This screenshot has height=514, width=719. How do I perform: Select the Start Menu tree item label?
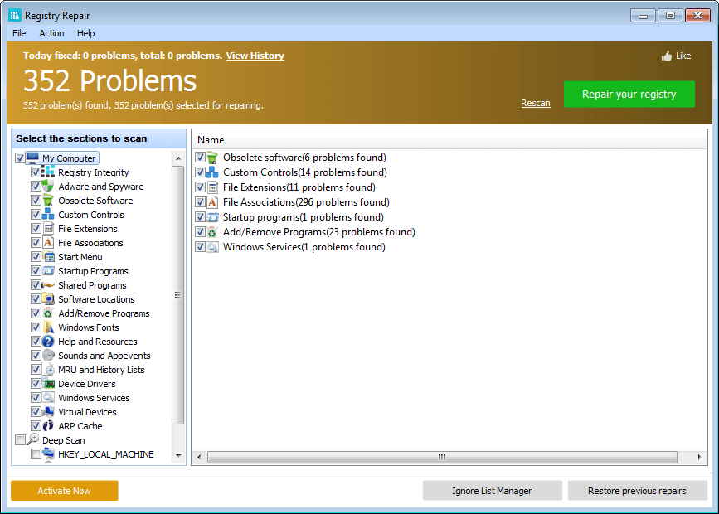[80, 257]
